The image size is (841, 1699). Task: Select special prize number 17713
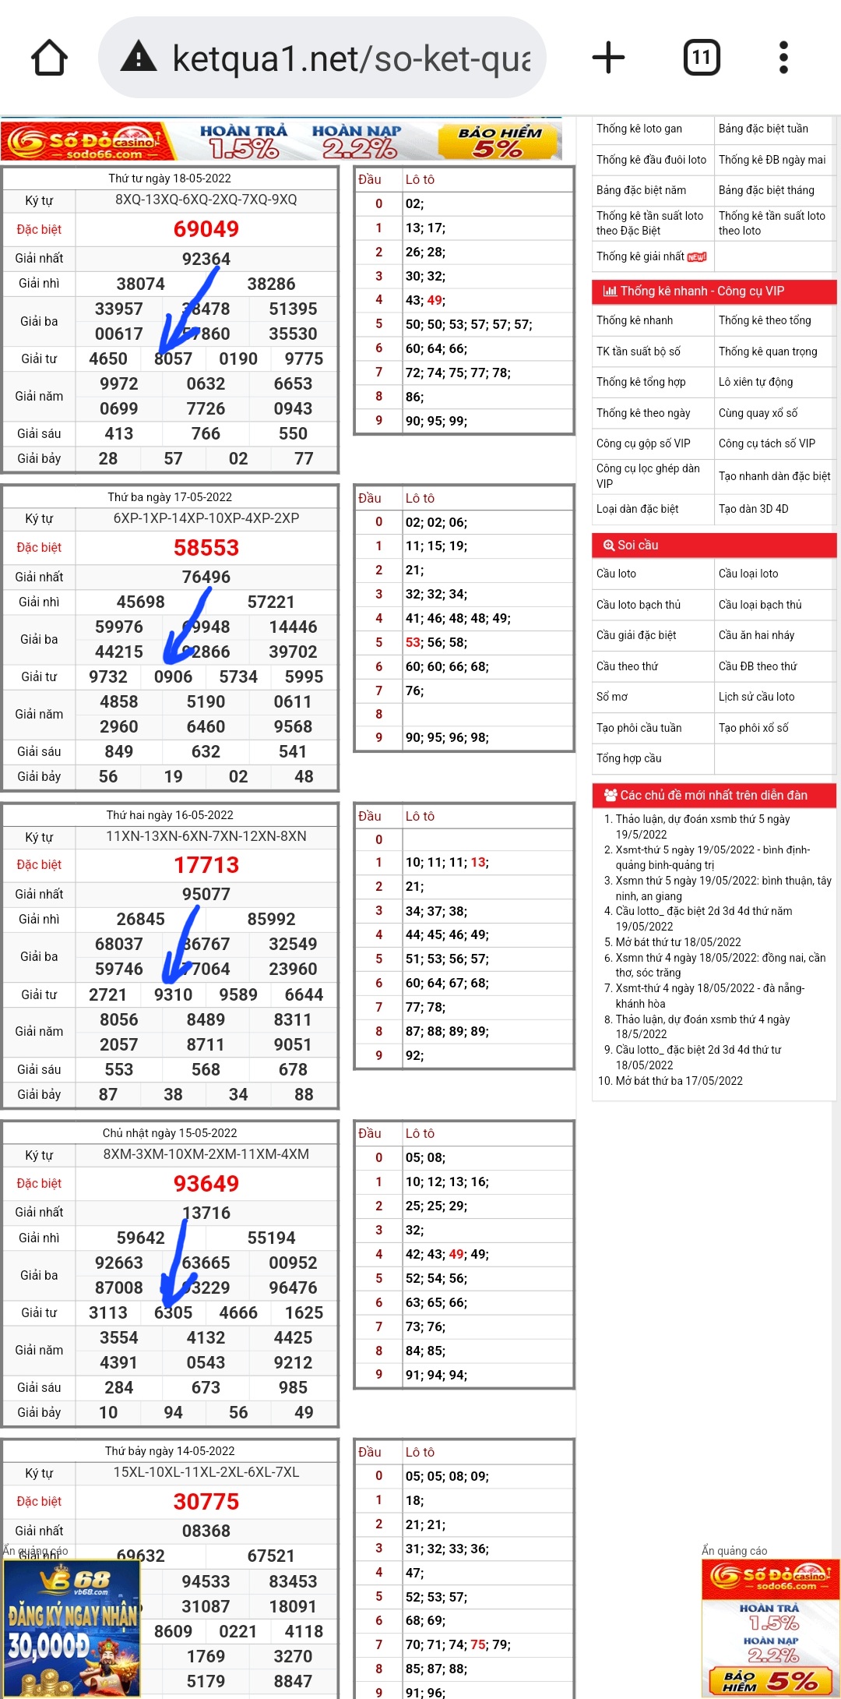(206, 865)
